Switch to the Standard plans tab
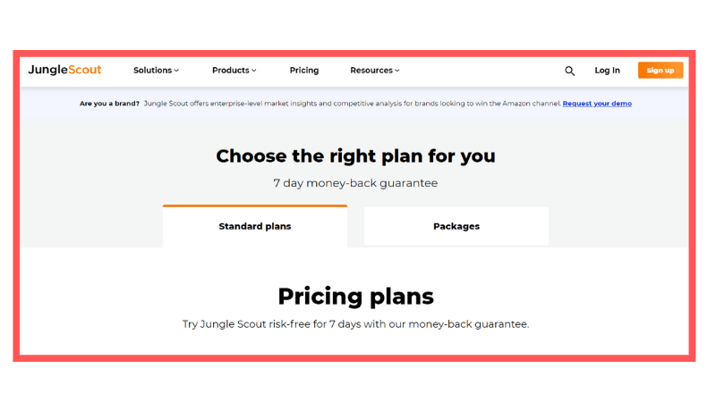The height and width of the screenshot is (402, 716). tap(255, 227)
